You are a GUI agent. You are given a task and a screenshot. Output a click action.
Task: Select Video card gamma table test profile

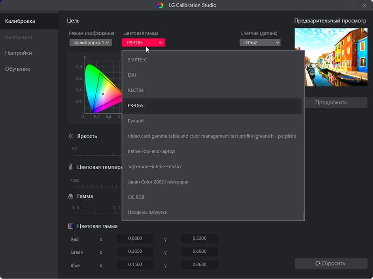coord(212,136)
